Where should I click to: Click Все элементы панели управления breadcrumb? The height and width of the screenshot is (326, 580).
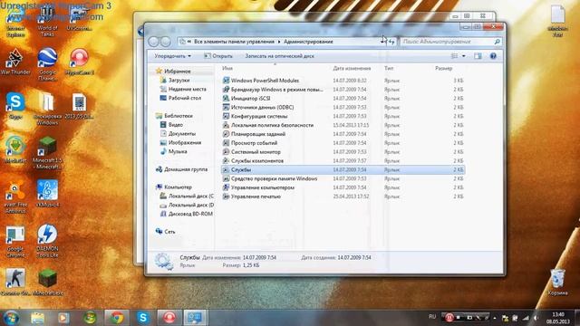pyautogui.click(x=234, y=42)
